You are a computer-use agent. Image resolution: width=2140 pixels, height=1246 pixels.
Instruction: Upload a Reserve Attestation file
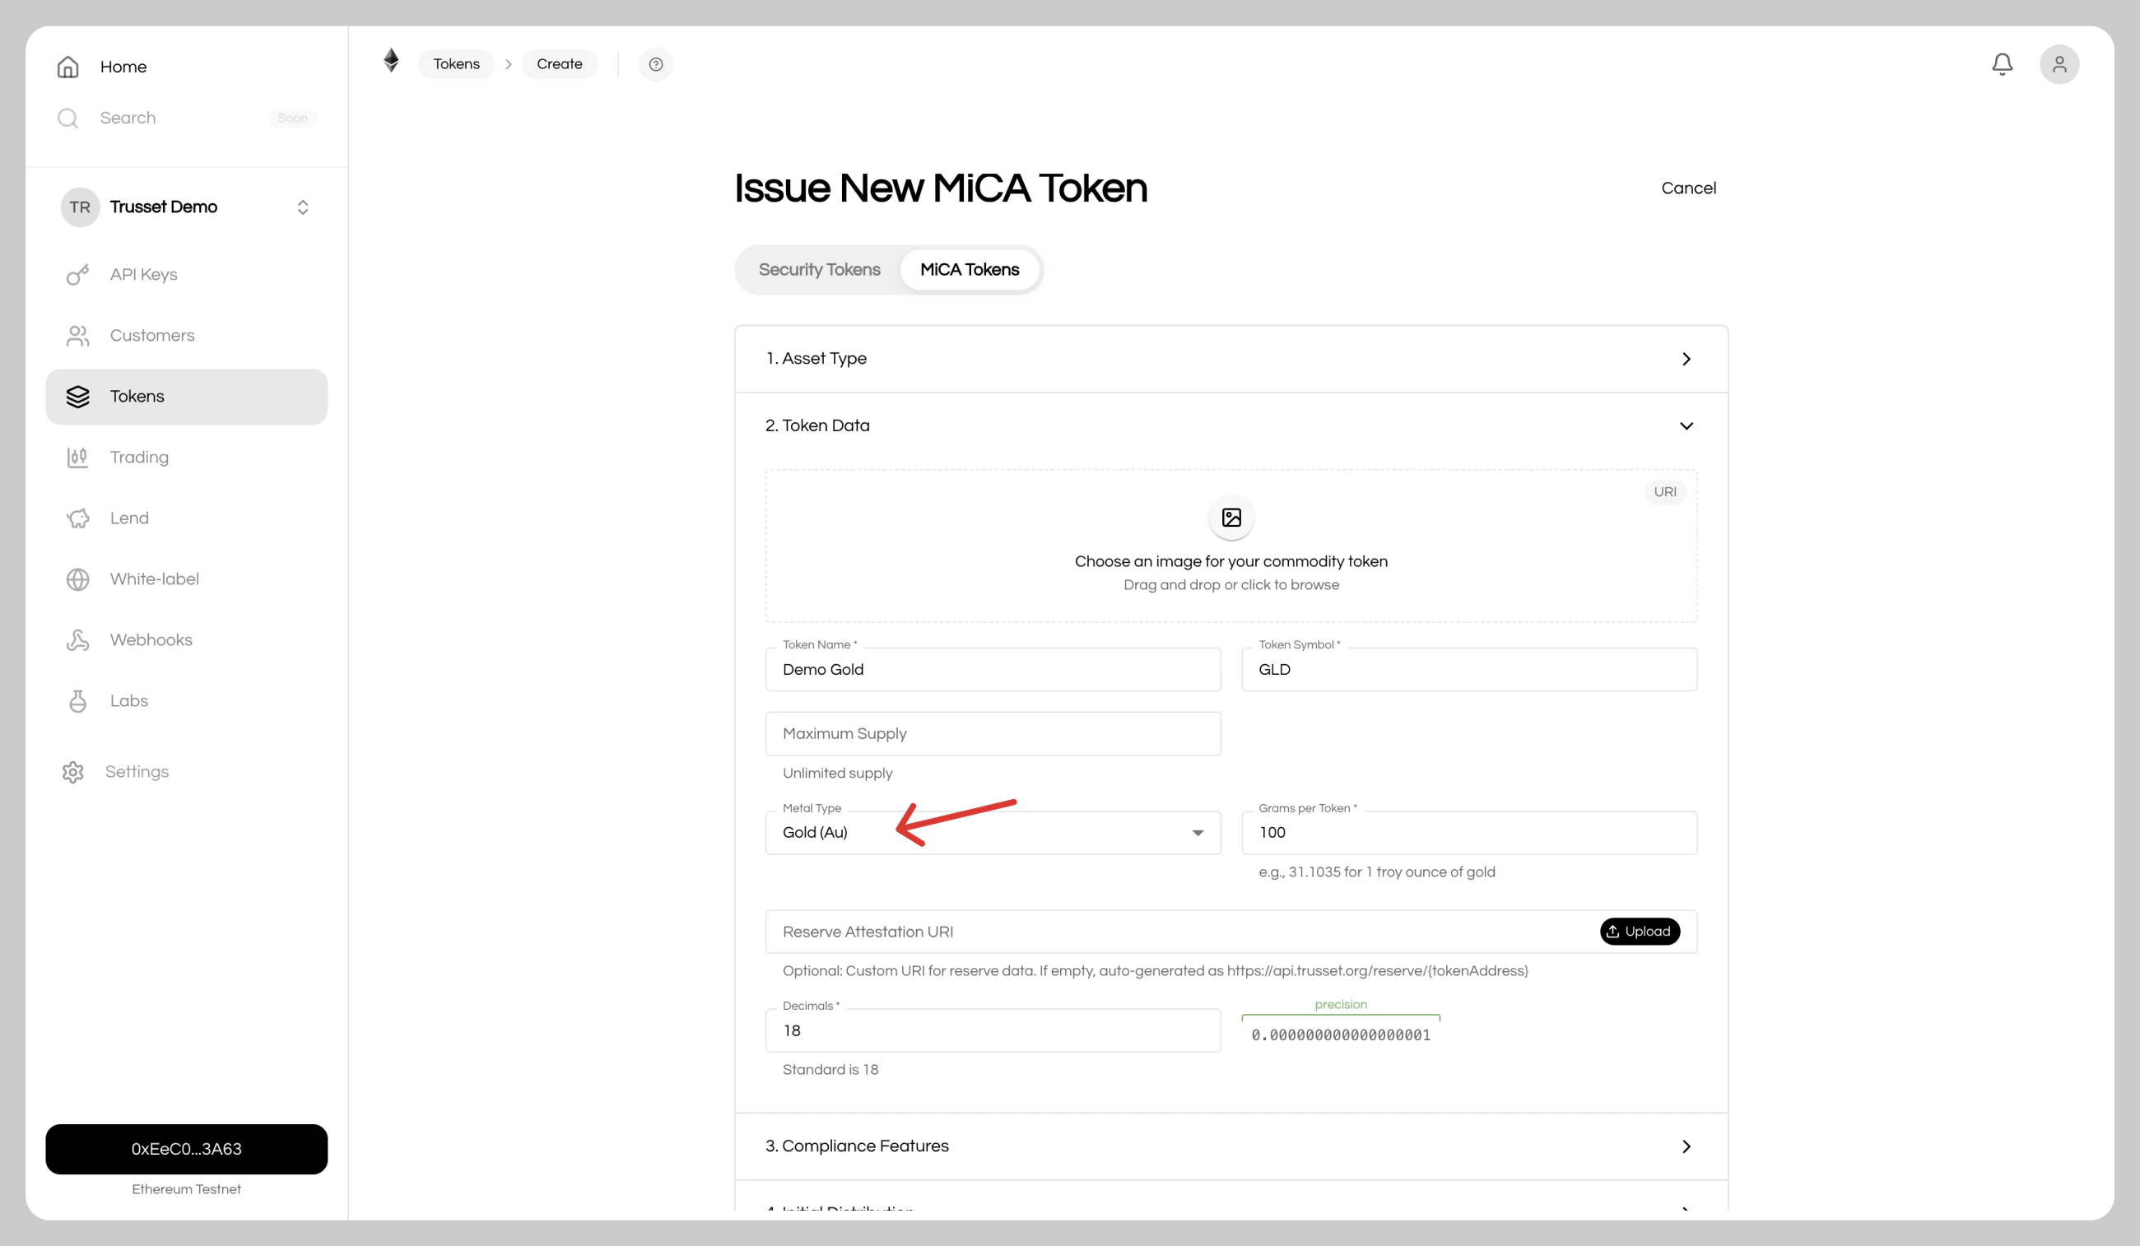click(x=1639, y=931)
